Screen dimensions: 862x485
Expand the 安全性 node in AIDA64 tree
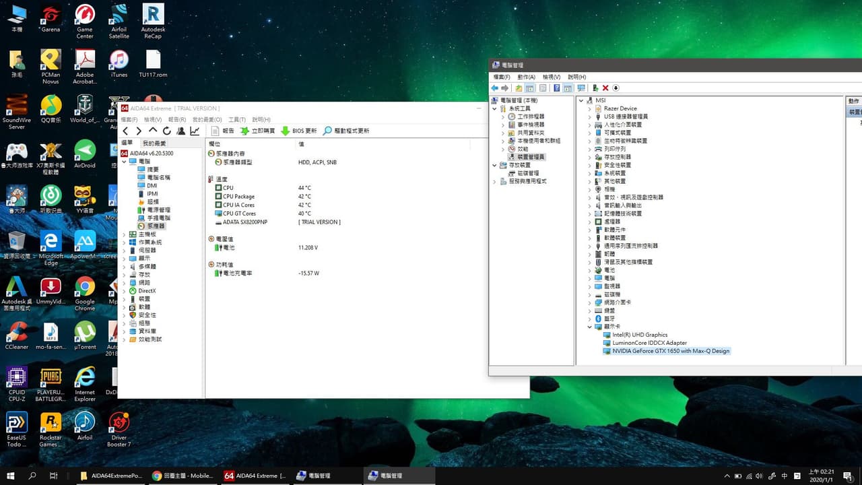click(x=124, y=315)
